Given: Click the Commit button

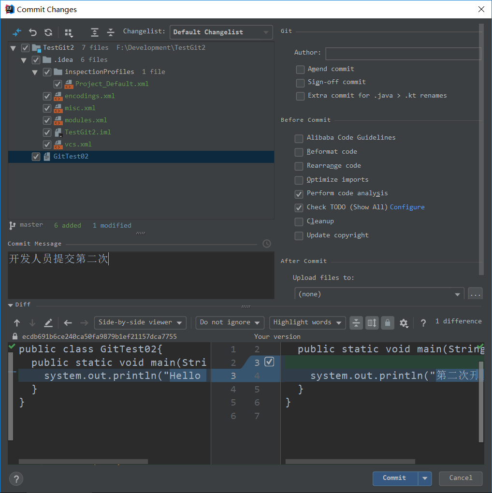Looking at the screenshot, I should 394,478.
